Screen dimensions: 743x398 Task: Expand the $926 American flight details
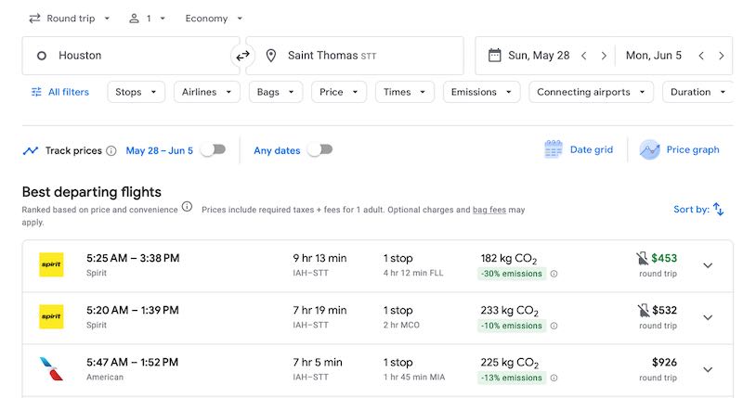tap(708, 369)
